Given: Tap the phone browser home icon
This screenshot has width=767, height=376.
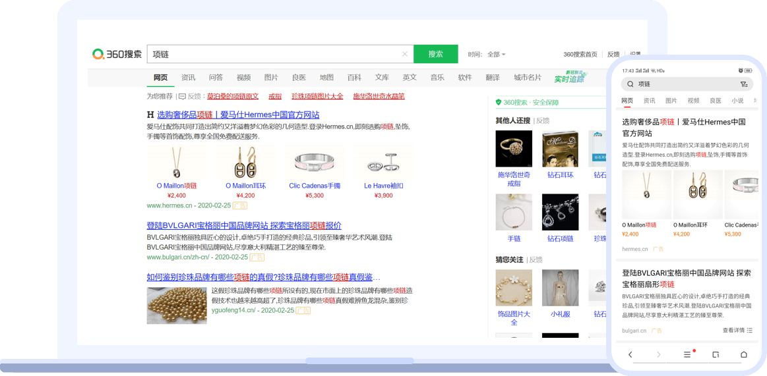Looking at the screenshot, I should [x=743, y=354].
